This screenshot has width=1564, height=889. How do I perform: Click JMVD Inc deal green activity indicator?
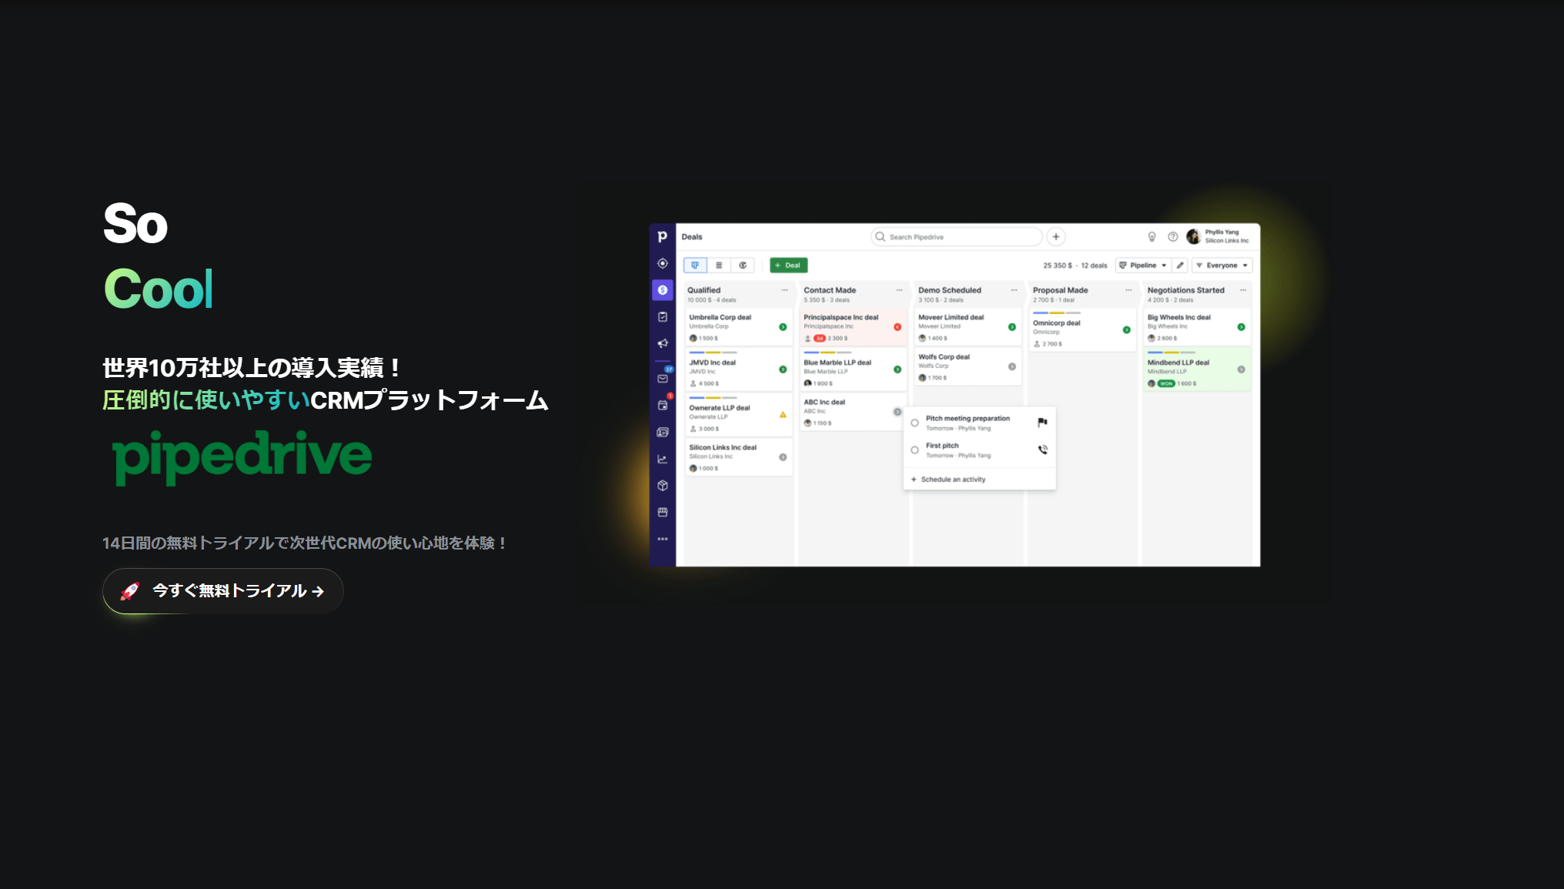[783, 369]
